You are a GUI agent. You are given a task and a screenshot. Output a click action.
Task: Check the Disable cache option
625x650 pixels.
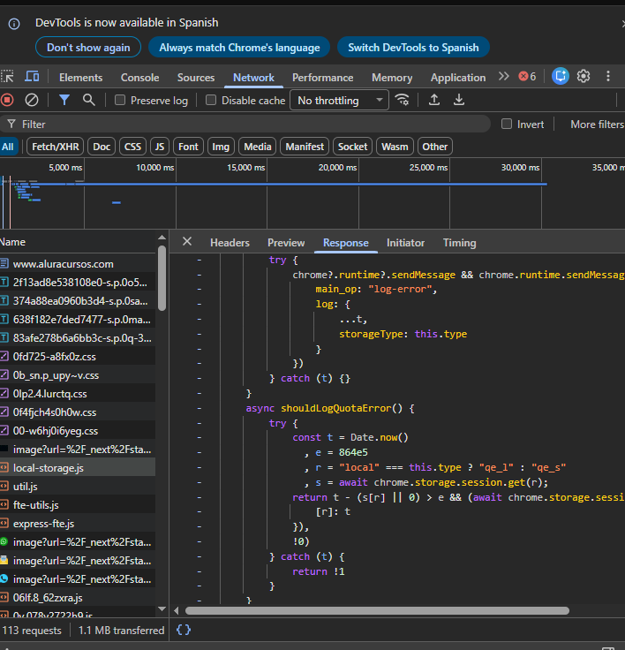[211, 101]
